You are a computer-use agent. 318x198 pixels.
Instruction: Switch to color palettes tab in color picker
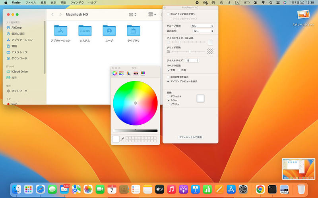128,73
